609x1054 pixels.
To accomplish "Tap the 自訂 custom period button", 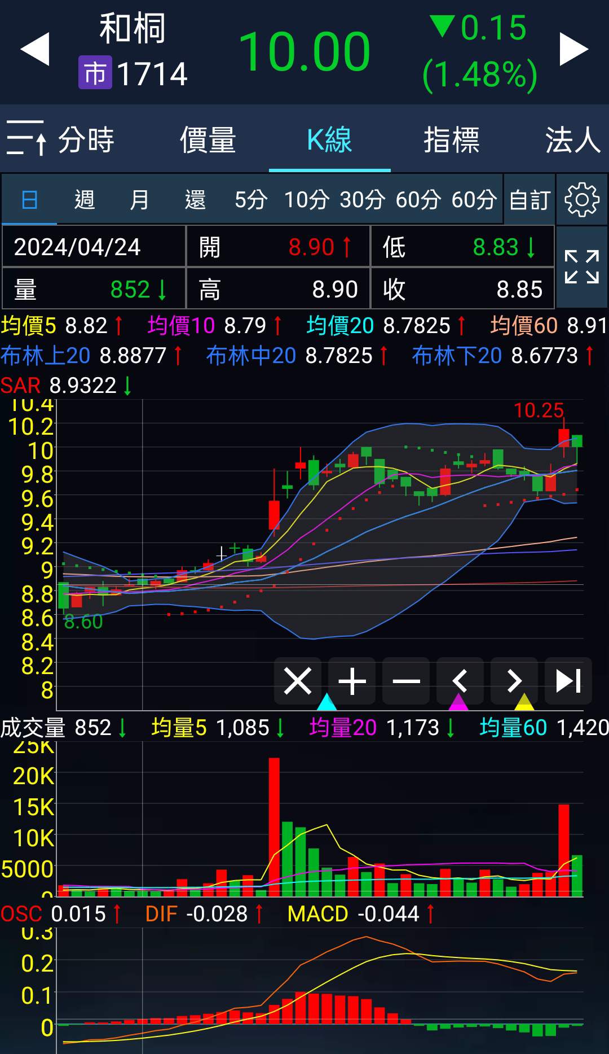I will point(529,200).
